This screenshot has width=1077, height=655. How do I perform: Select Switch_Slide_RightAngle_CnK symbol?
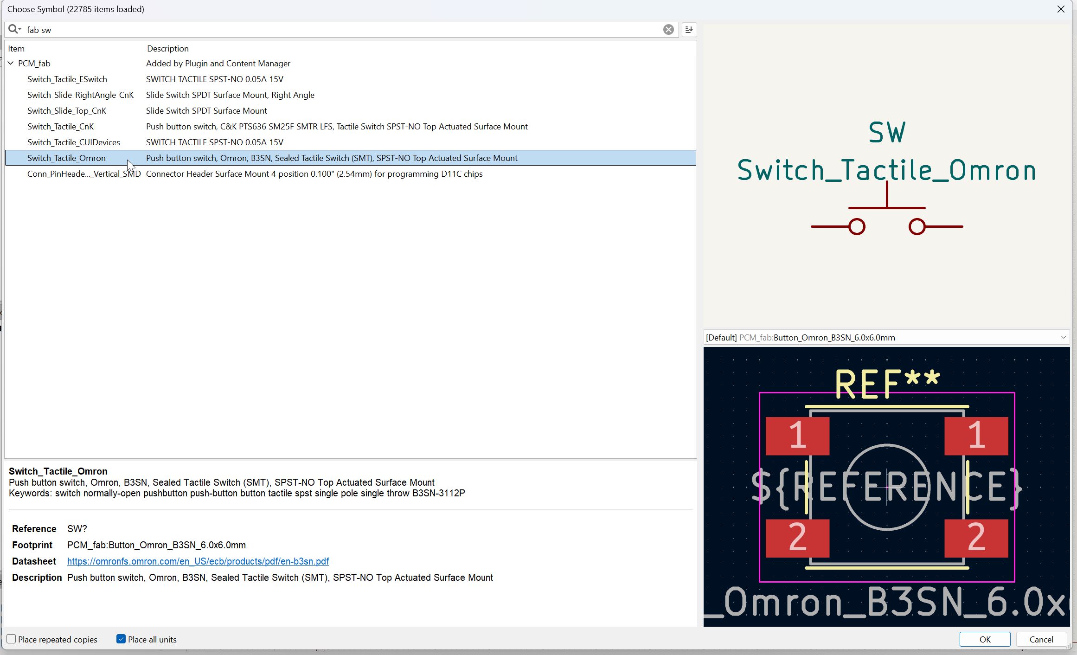pos(80,95)
